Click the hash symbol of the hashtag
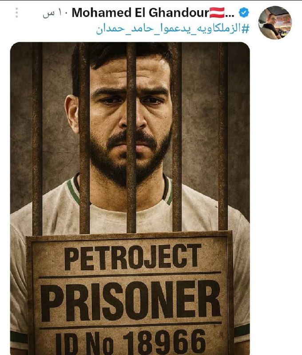 tap(246, 29)
